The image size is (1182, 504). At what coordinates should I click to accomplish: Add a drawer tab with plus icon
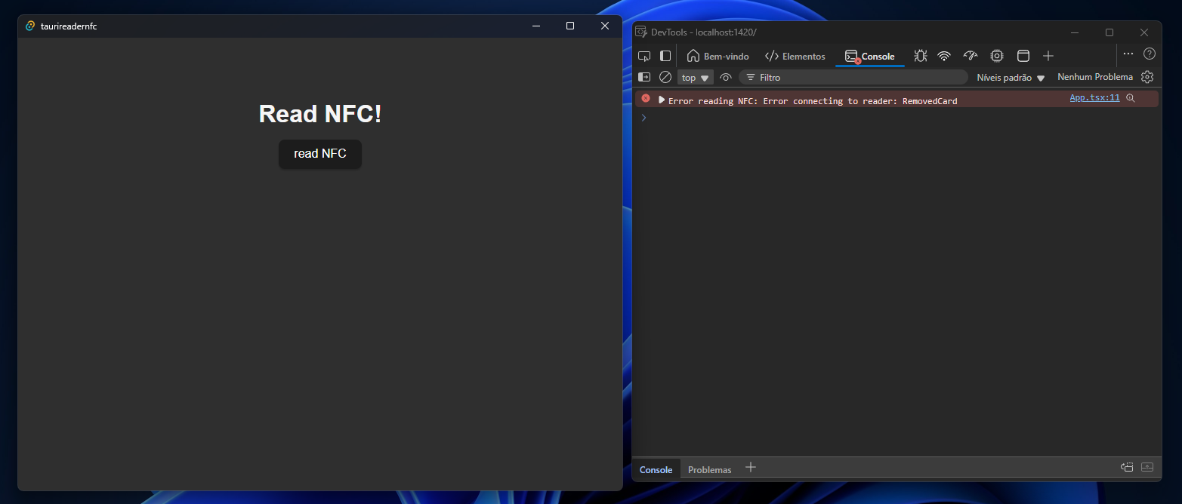pos(750,467)
